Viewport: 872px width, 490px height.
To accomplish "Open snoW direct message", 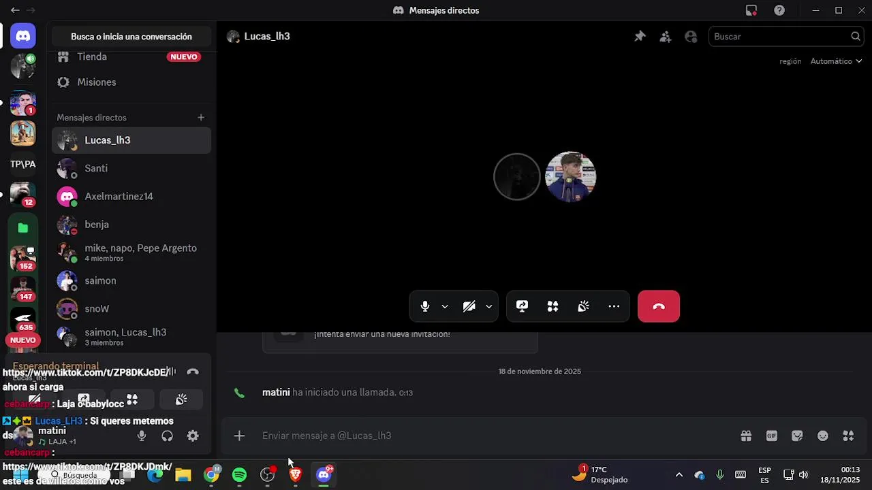I will pyautogui.click(x=131, y=308).
